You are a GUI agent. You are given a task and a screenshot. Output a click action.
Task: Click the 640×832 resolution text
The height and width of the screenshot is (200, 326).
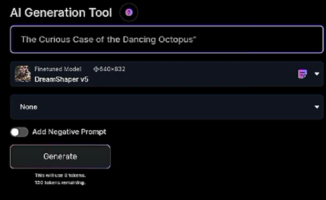(x=112, y=69)
